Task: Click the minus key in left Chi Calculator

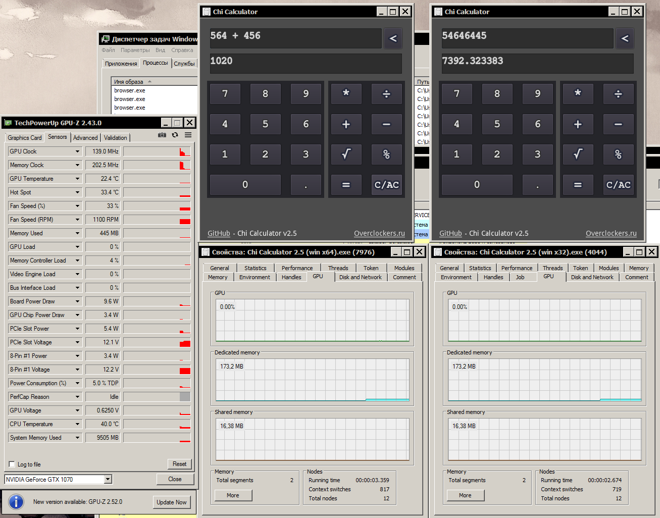Action: 386,124
